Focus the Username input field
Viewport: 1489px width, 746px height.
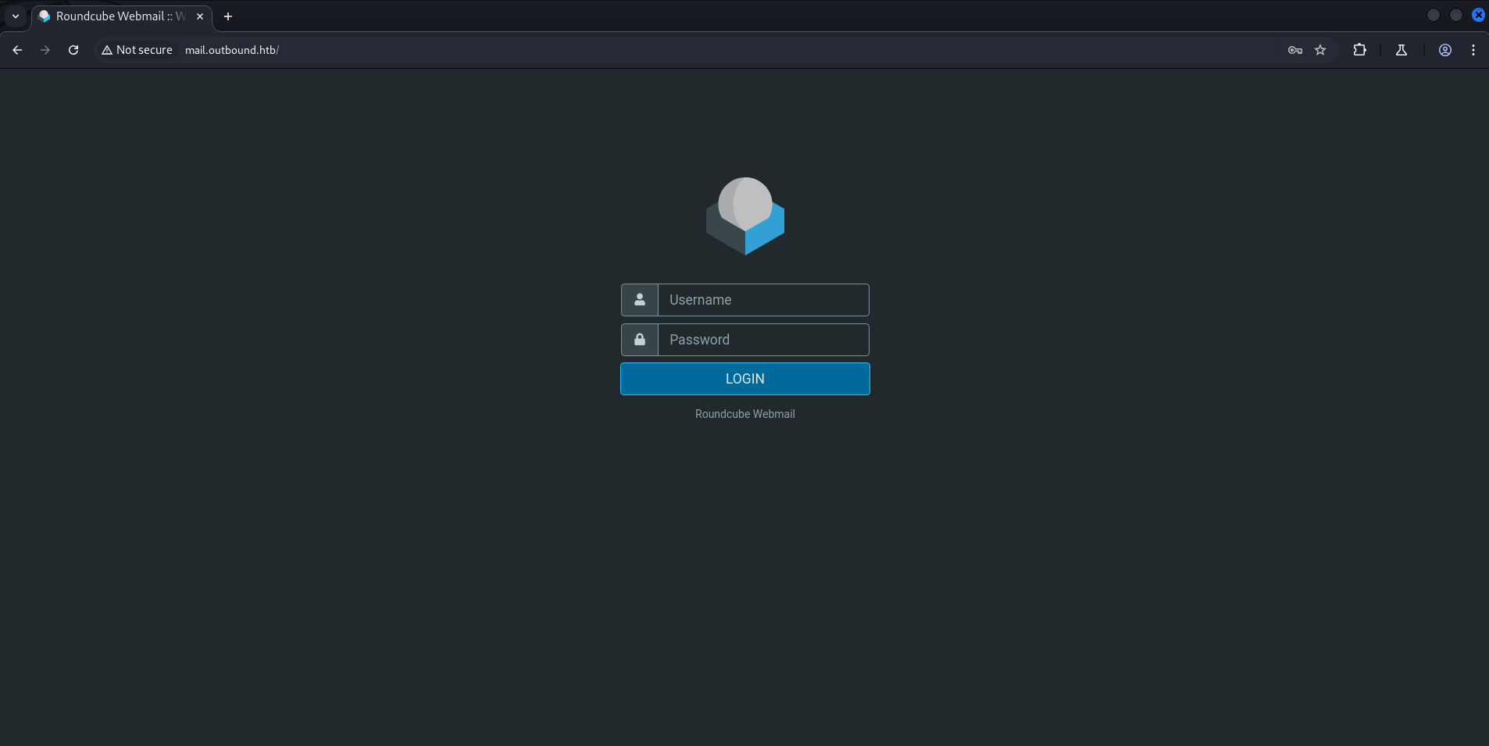click(763, 300)
